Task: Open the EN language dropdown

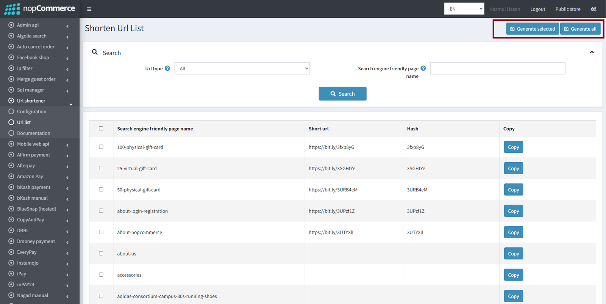Action: pos(464,9)
